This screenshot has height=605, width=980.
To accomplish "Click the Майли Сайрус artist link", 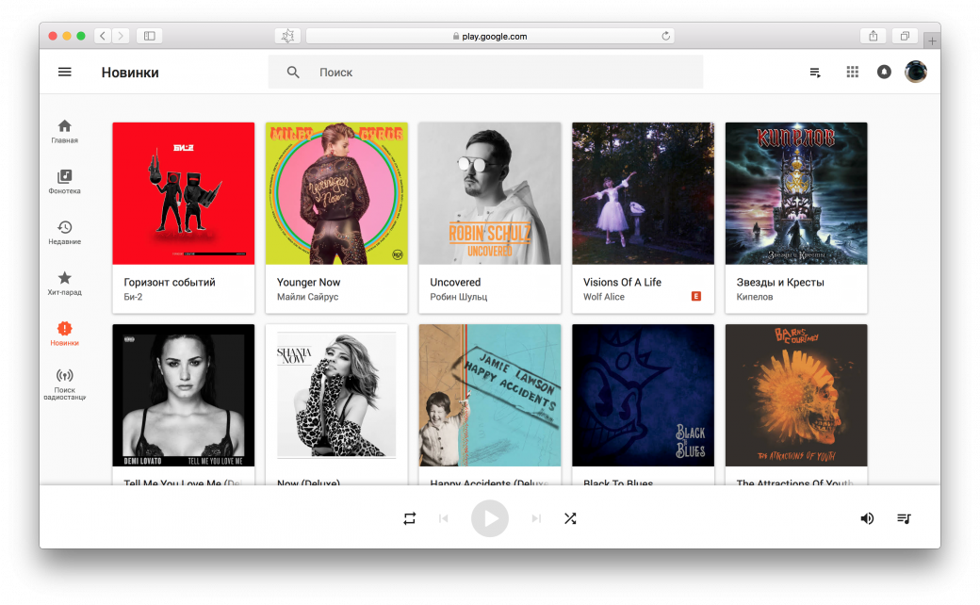I will tap(307, 297).
